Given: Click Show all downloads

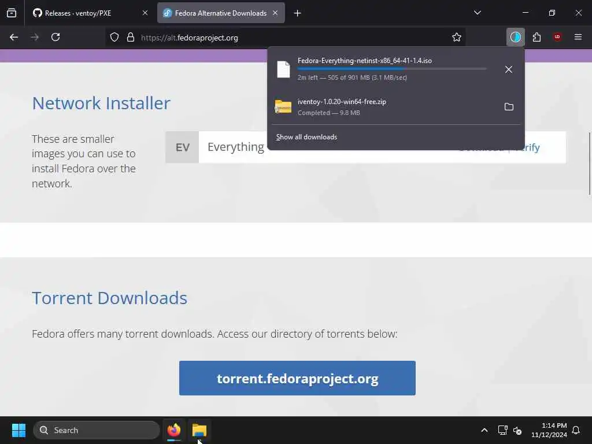Looking at the screenshot, I should [x=306, y=137].
